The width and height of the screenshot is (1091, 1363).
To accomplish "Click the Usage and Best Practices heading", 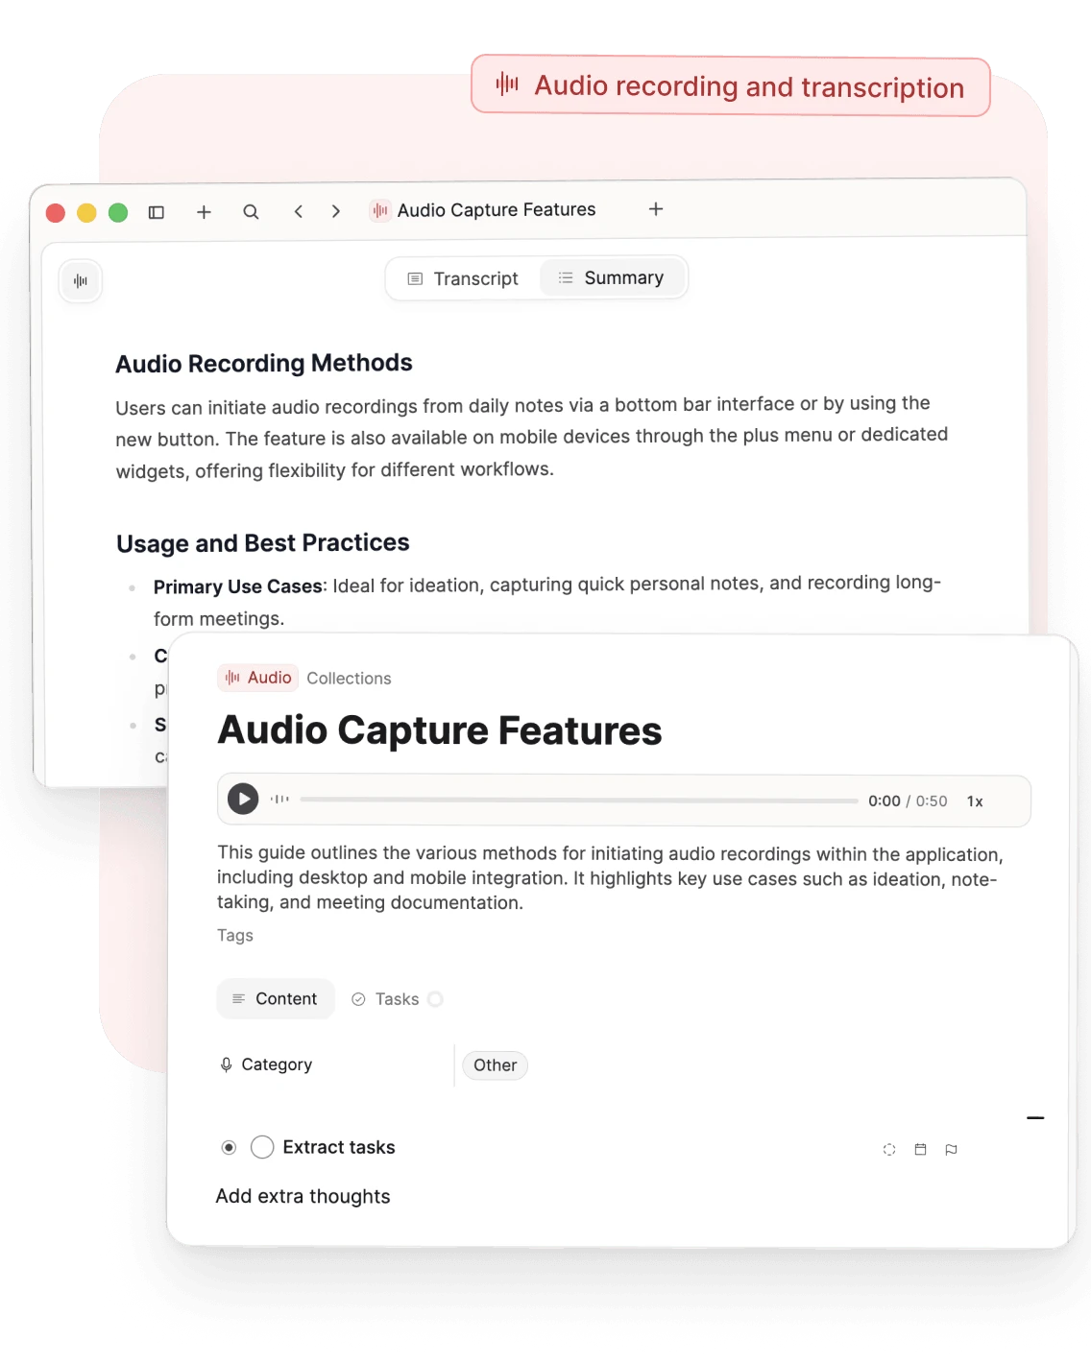I will (263, 543).
